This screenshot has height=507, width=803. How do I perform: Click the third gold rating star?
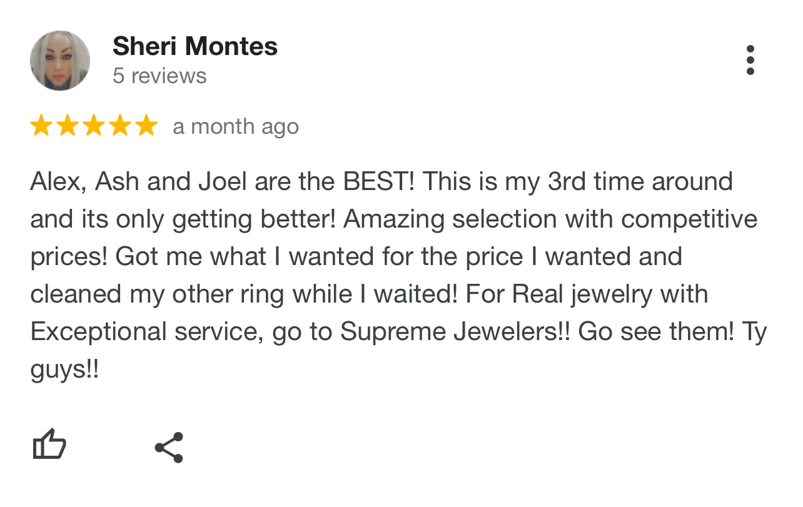click(x=94, y=126)
